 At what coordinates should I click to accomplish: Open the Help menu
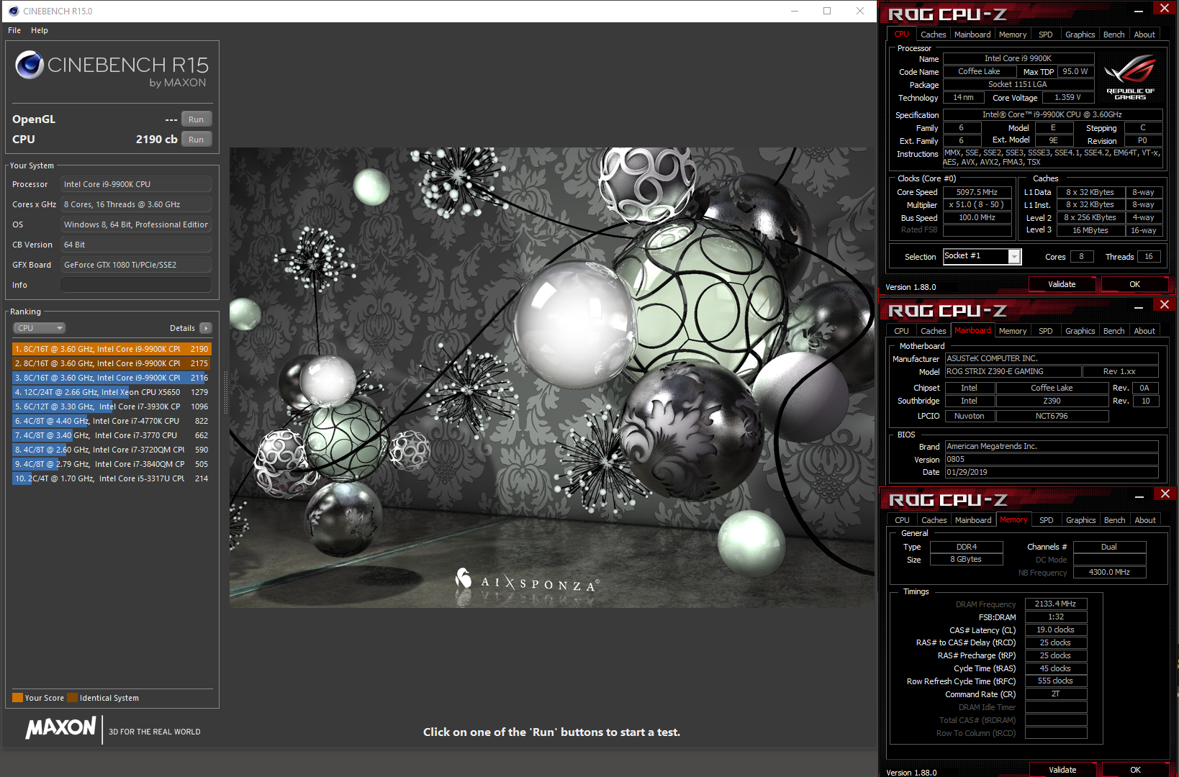click(x=40, y=30)
